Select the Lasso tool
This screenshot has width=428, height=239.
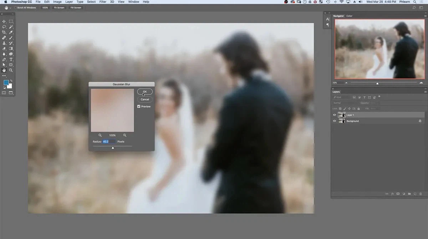tap(4, 27)
